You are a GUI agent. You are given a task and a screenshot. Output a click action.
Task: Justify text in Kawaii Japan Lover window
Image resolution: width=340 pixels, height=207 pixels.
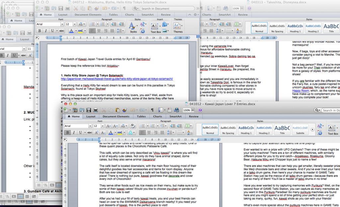[x=162, y=132]
